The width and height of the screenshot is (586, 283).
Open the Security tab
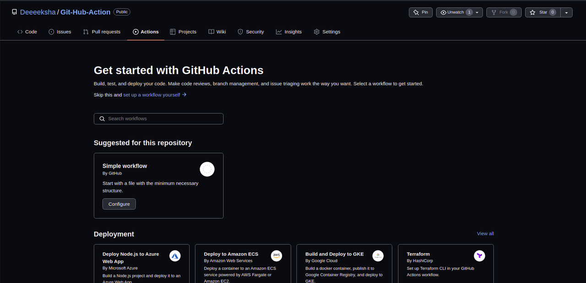[x=251, y=32]
